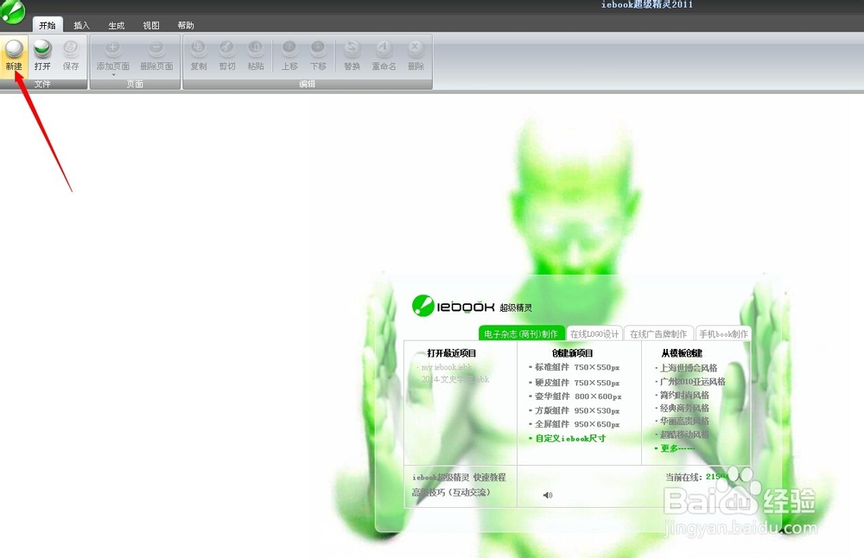The width and height of the screenshot is (864, 558).
Task: Click 自定义iebook尺寸 link
Action: (x=570, y=439)
